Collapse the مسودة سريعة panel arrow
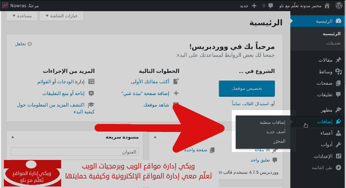Screen dimensions: 346x188 12,137
